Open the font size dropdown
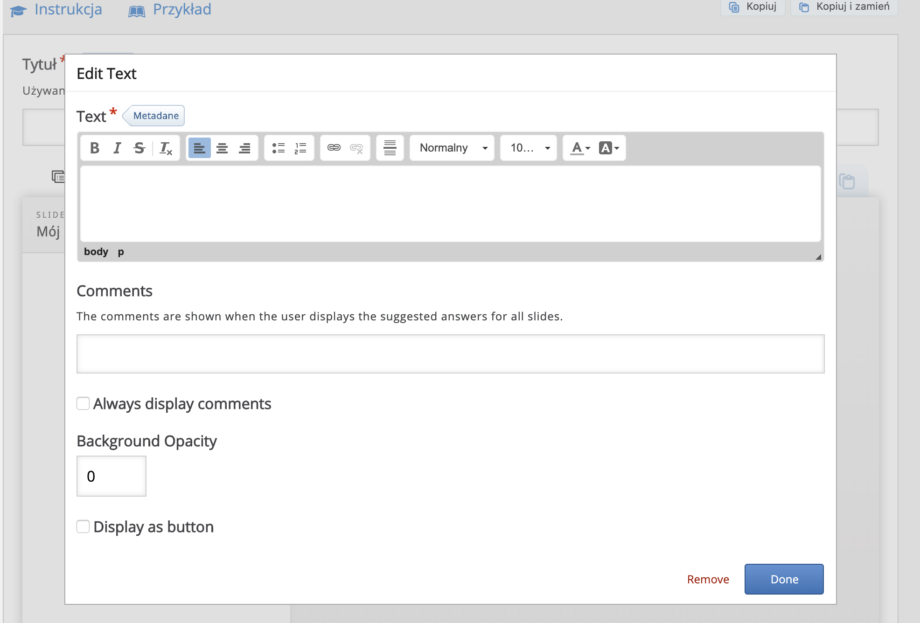920x623 pixels. point(529,148)
